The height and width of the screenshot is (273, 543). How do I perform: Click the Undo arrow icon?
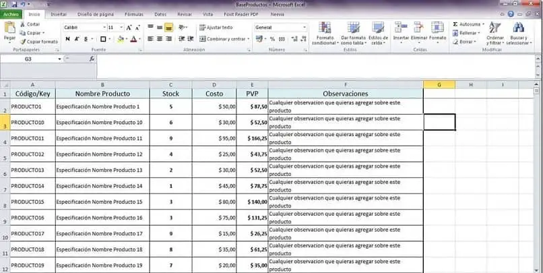point(23,5)
